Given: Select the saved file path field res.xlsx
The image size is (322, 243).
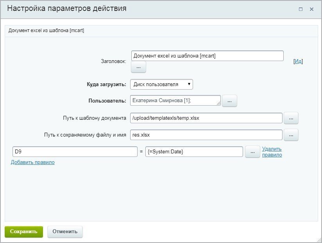Looking at the screenshot, I should (206, 135).
